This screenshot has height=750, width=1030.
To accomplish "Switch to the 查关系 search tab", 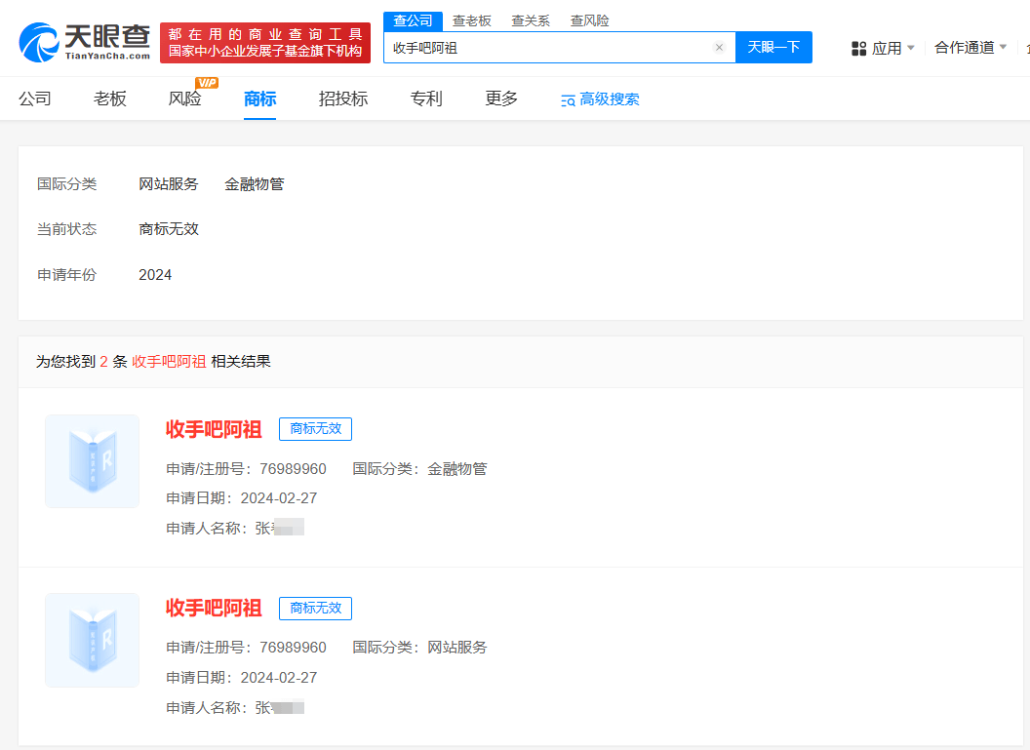I will coord(531,20).
